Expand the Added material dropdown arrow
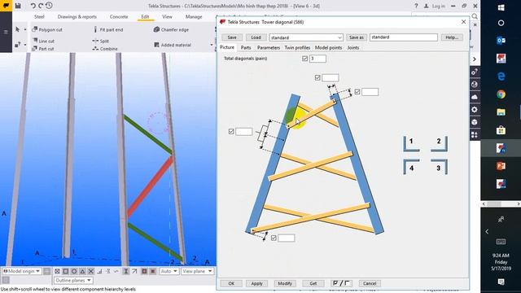 (x=212, y=45)
